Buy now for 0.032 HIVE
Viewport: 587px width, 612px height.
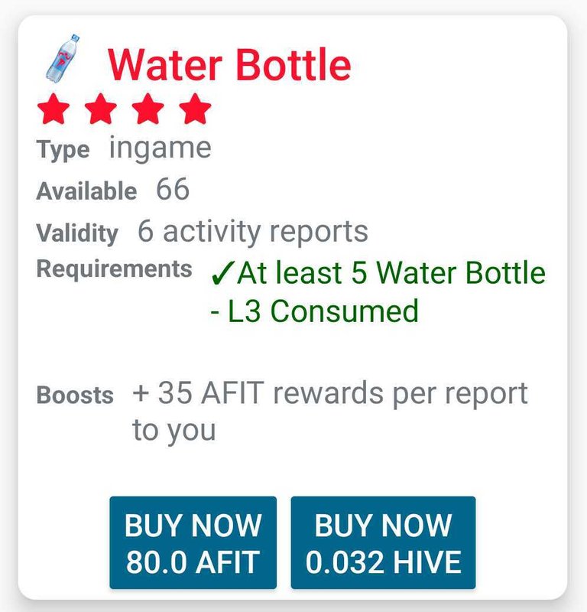[x=383, y=543]
